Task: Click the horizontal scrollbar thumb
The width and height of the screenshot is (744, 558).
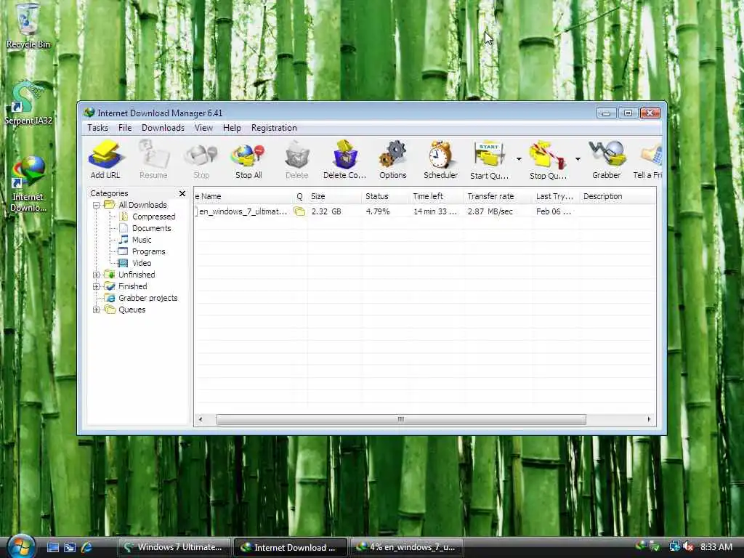Action: (401, 419)
